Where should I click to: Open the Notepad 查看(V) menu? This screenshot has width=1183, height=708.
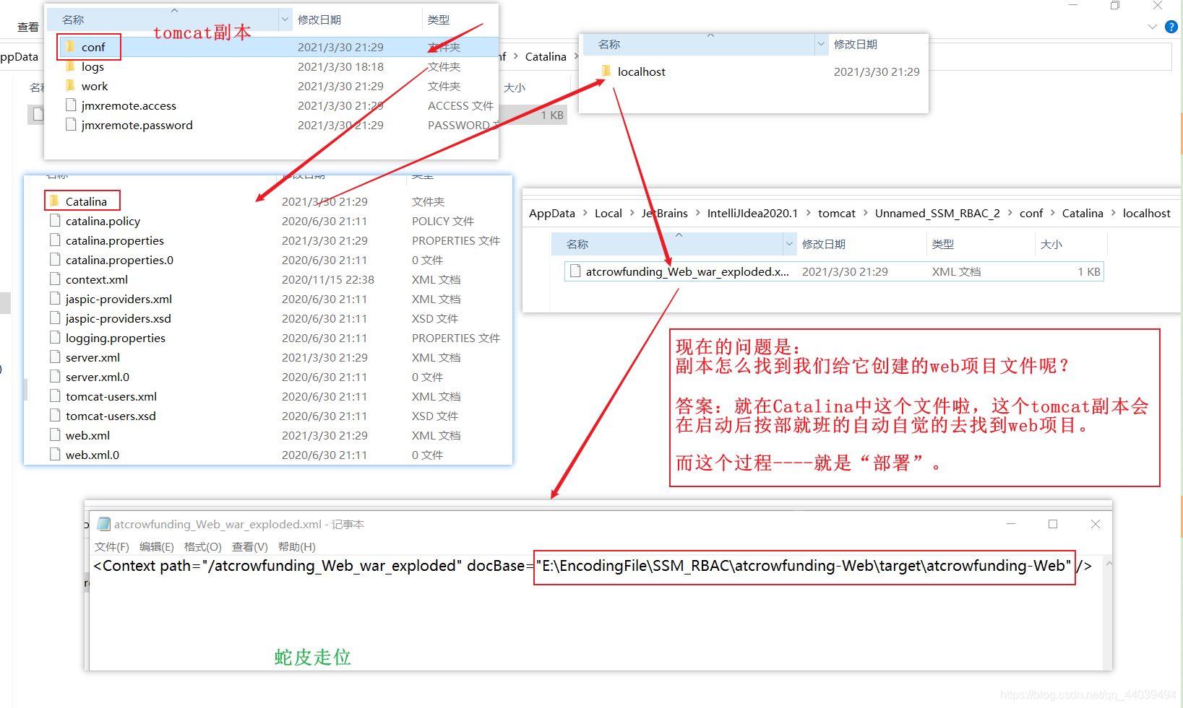250,546
